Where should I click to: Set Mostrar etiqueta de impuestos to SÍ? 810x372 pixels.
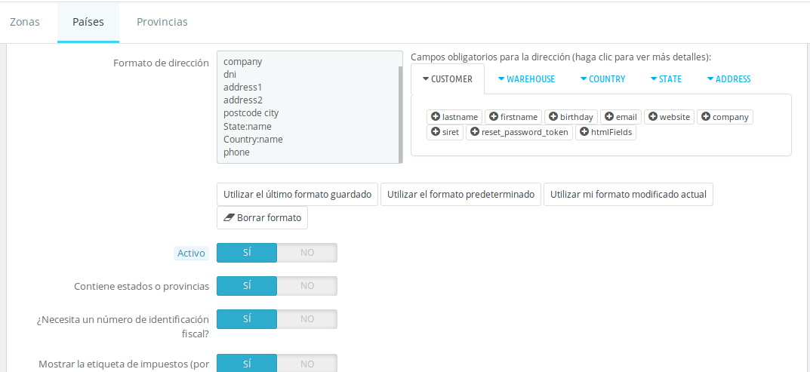247,363
